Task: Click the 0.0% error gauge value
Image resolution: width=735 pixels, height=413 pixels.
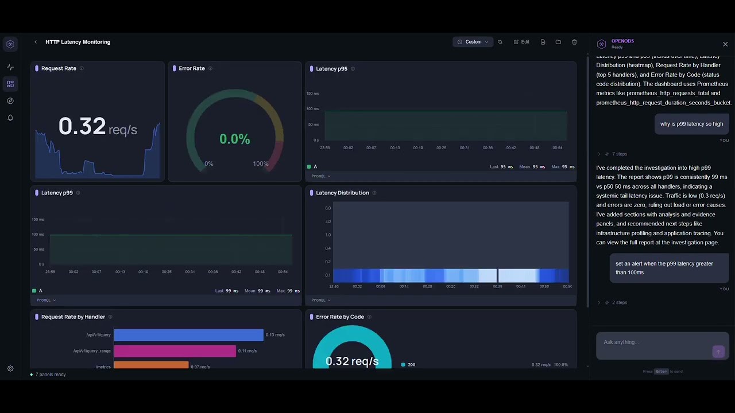Action: tap(235, 139)
